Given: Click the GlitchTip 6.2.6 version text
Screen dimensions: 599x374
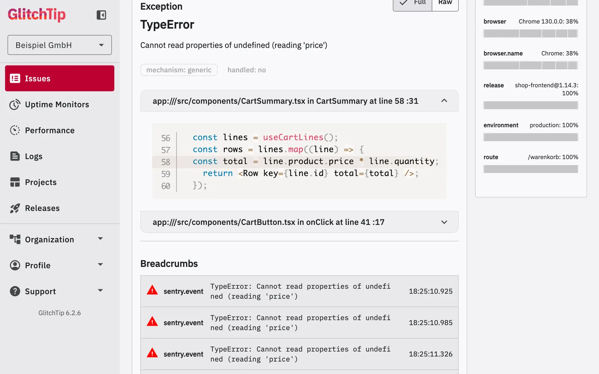Looking at the screenshot, I should click(60, 313).
